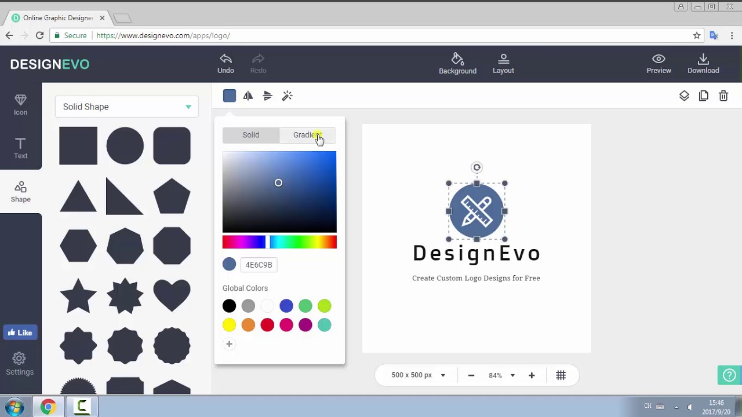Switch to the Gradient tab
Image resolution: width=742 pixels, height=417 pixels.
(x=307, y=135)
